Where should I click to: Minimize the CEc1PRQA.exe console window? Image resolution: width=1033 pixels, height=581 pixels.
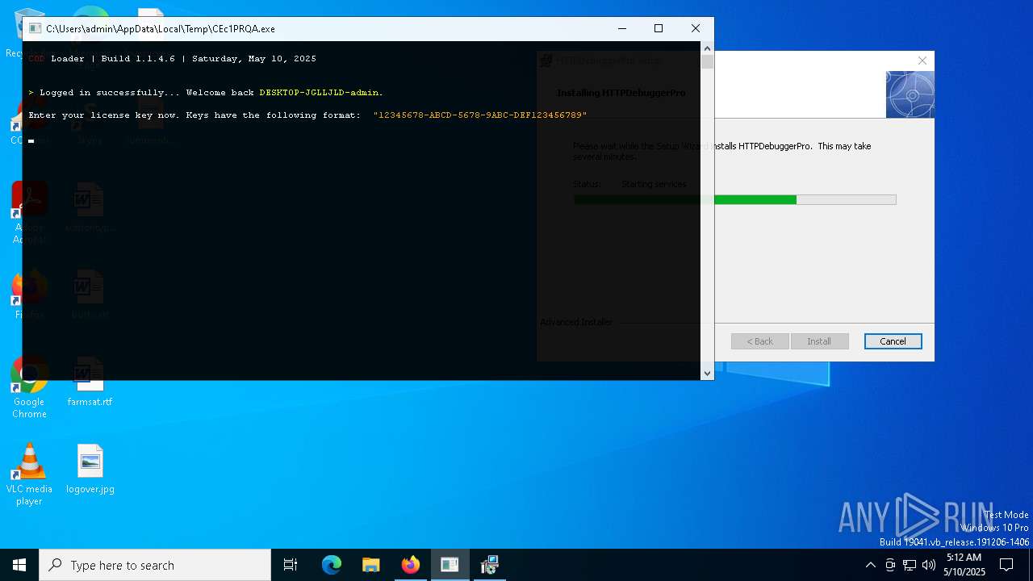(621, 28)
